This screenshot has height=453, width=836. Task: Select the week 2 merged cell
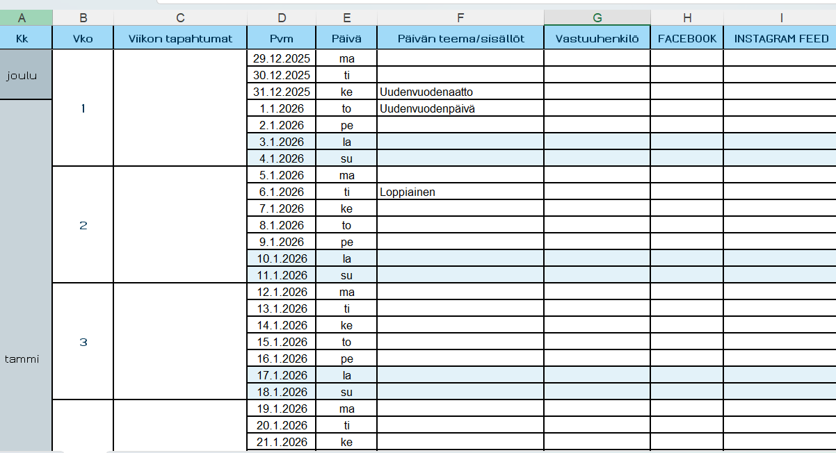pos(83,225)
